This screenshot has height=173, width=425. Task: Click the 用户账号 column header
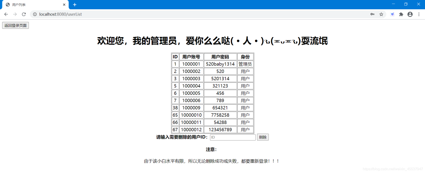tap(191, 57)
